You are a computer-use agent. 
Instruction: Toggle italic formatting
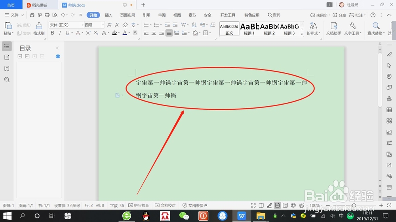(x=60, y=33)
